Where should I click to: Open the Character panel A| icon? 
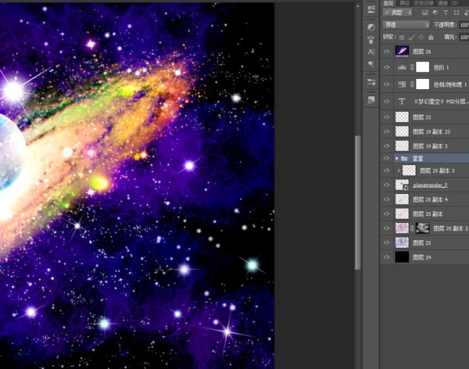(x=371, y=52)
